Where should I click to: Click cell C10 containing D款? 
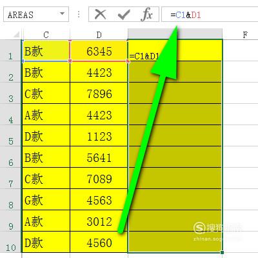(x=46, y=242)
